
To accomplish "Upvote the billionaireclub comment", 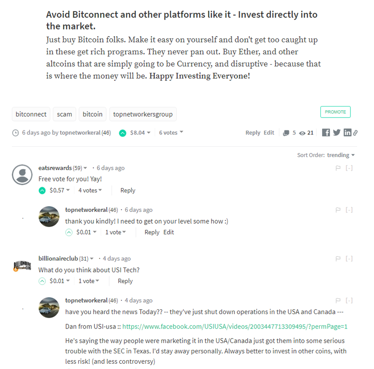I will 42,281.
